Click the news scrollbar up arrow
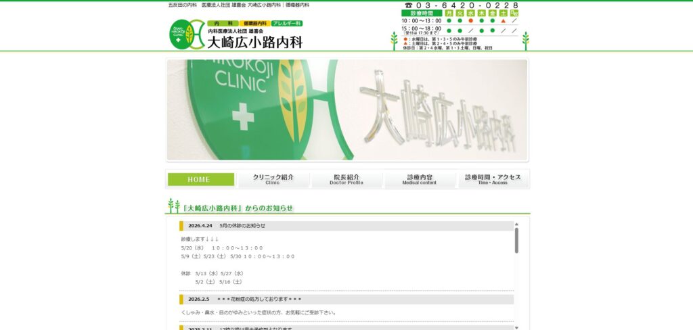Screen dimensions: 693x330 pyautogui.click(x=516, y=225)
